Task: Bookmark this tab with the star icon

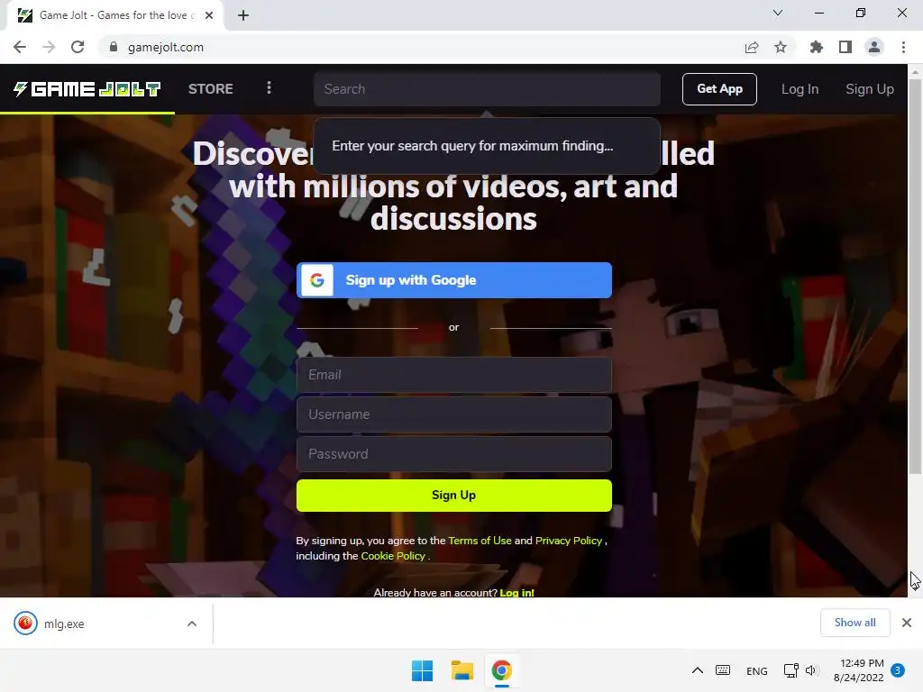Action: pyautogui.click(x=781, y=47)
